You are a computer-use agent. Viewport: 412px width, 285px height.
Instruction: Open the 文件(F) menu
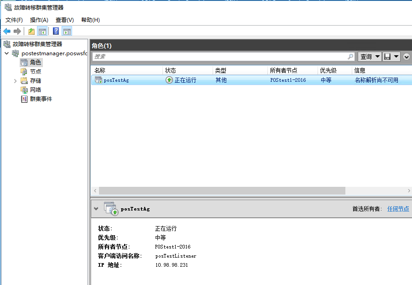pos(14,20)
